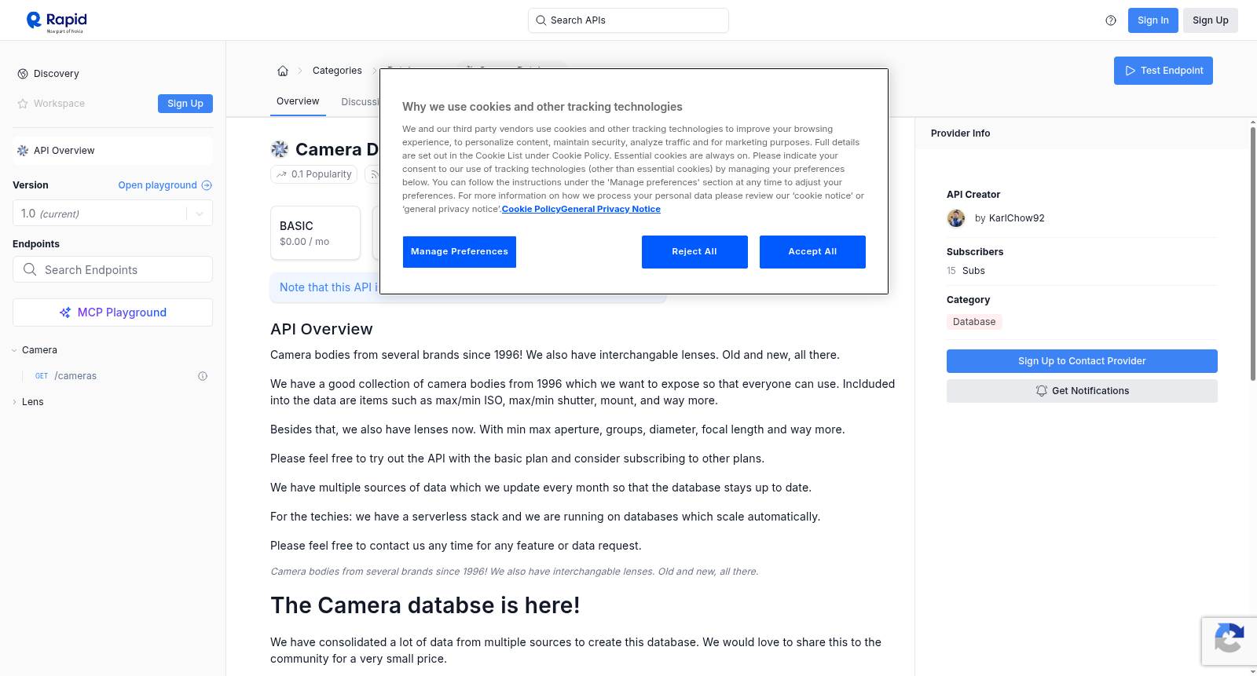The image size is (1257, 676).
Task: Focus the Search APIs field
Action: (x=628, y=20)
